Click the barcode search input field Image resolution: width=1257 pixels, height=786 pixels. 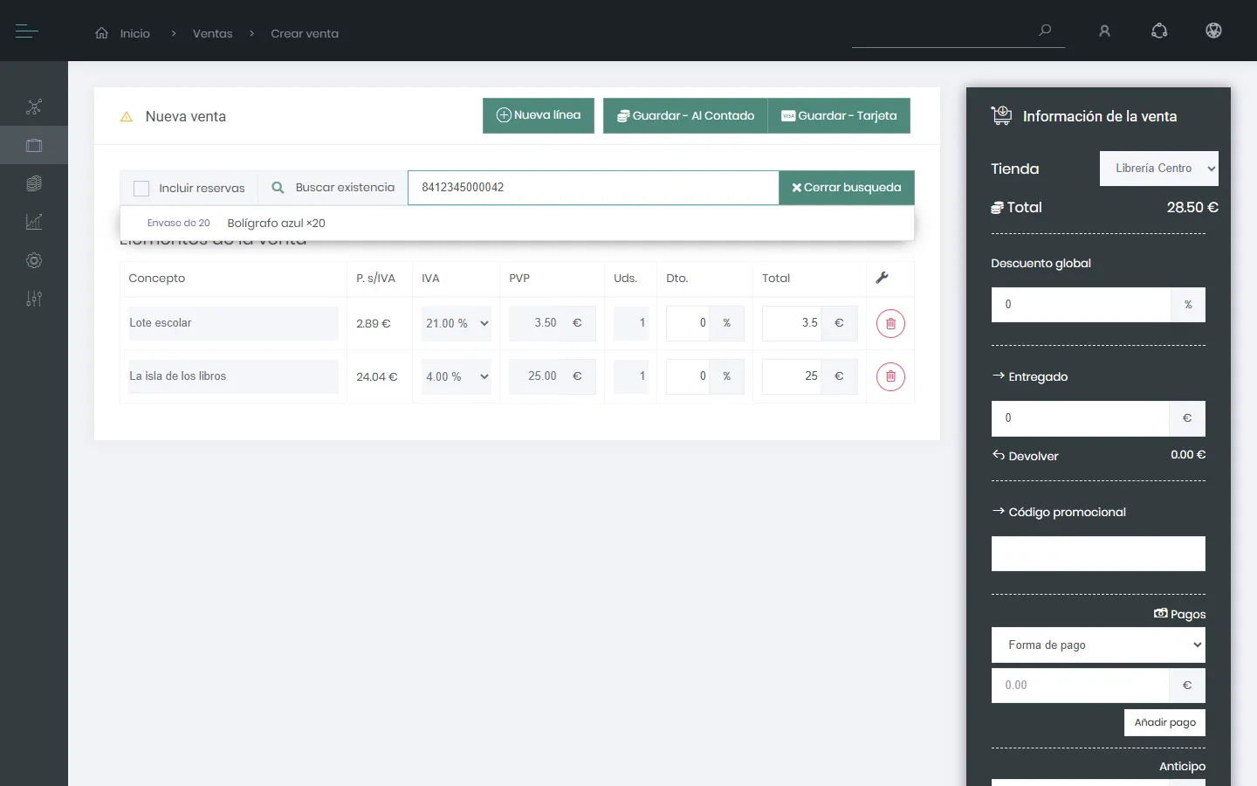[x=594, y=188]
